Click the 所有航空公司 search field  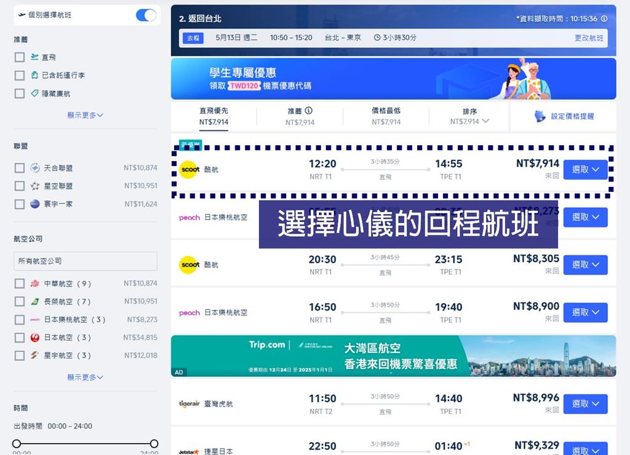point(85,261)
